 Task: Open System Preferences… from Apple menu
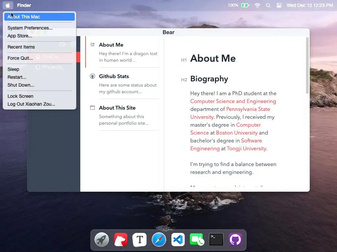tap(39, 28)
